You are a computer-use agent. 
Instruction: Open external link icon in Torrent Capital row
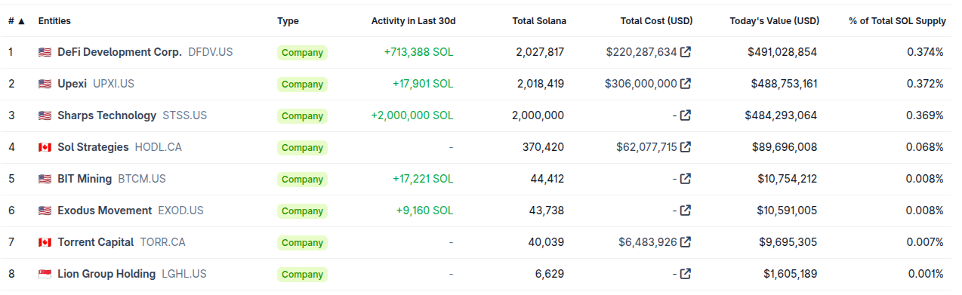point(686,242)
